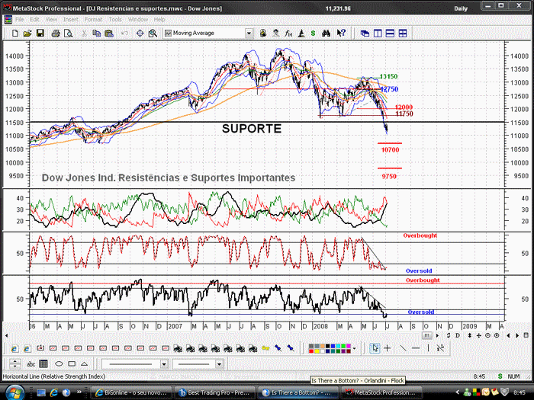Save the chart with the floppy icon
This screenshot has width=534, height=400.
click(40, 34)
